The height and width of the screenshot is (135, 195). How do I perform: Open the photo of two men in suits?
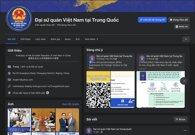(x=67, y=120)
